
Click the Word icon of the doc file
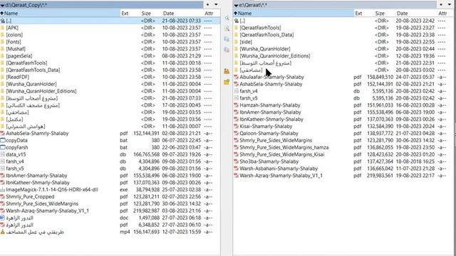tap(3, 218)
